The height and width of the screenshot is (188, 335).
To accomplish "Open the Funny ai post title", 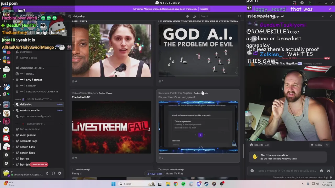I will click(77, 174).
